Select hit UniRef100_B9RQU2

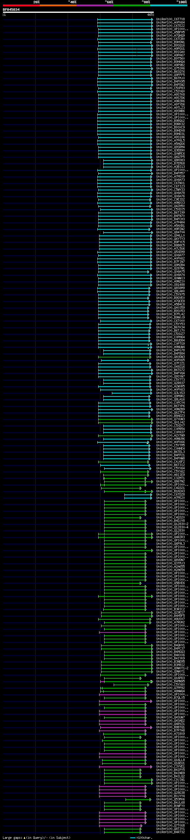coord(170,121)
